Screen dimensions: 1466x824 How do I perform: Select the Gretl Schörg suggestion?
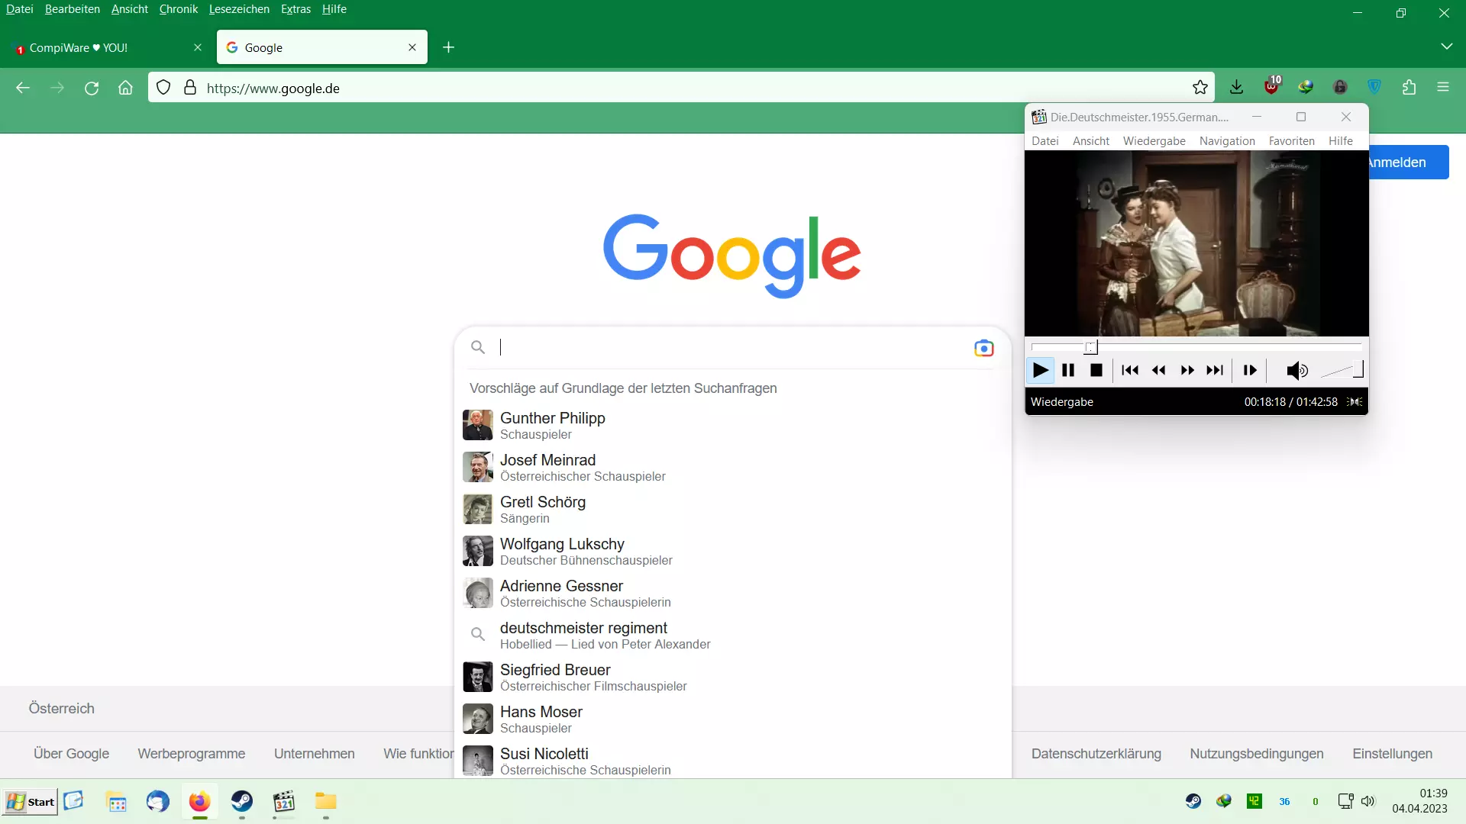[x=732, y=510]
